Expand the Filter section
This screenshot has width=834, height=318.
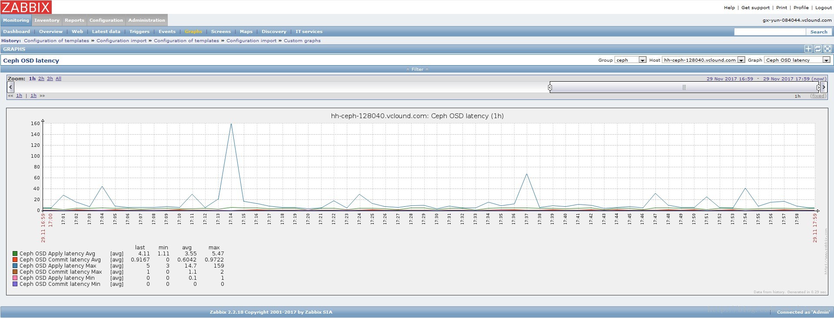pyautogui.click(x=417, y=69)
